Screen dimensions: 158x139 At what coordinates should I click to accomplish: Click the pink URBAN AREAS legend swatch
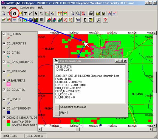point(9,84)
